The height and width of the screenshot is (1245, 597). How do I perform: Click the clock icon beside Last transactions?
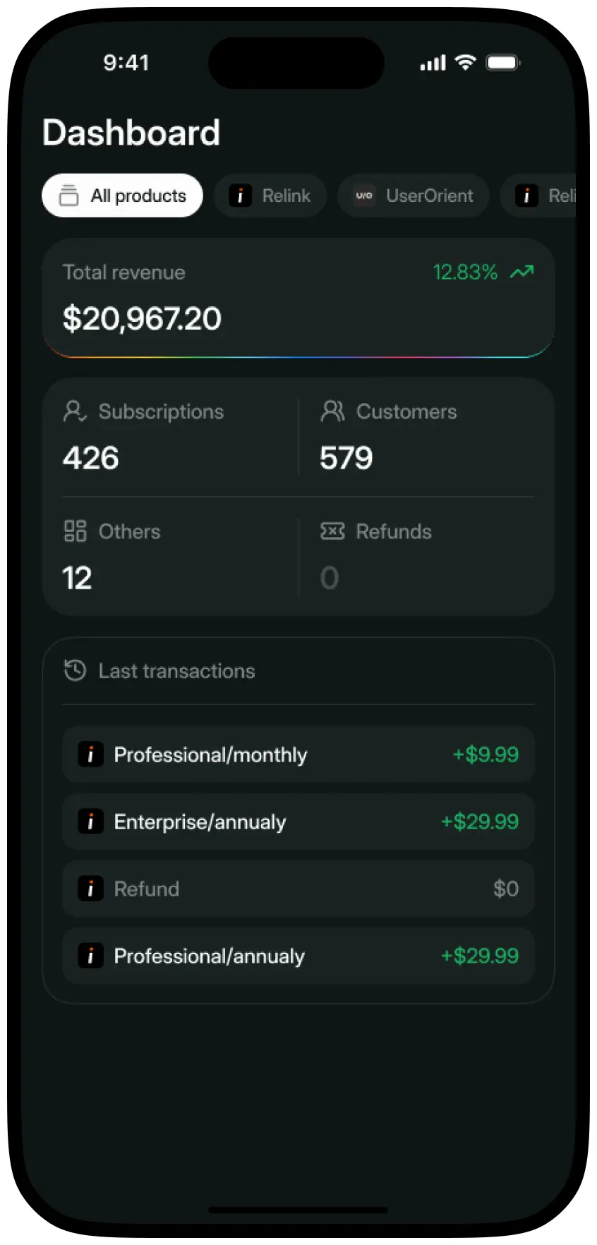click(x=73, y=670)
